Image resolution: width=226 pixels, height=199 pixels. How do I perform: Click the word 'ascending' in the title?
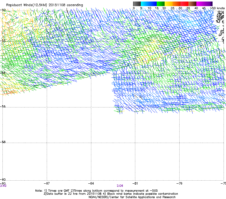(x=75, y=5)
